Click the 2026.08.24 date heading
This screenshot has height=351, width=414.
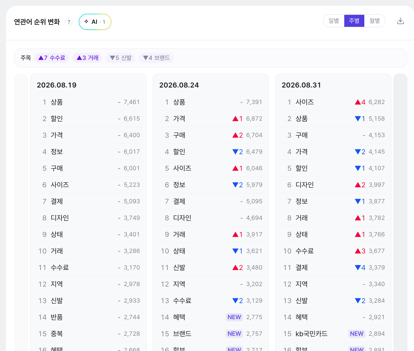pyautogui.click(x=179, y=85)
